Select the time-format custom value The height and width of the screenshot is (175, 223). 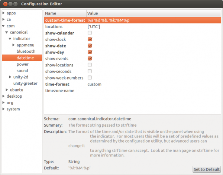click(94, 84)
